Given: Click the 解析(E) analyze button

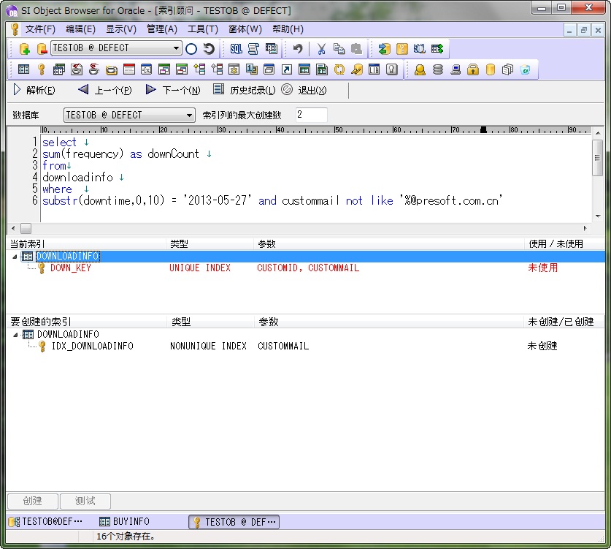Looking at the screenshot, I should point(34,90).
